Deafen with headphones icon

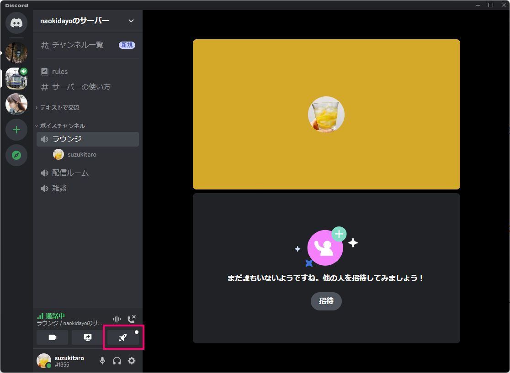click(117, 361)
